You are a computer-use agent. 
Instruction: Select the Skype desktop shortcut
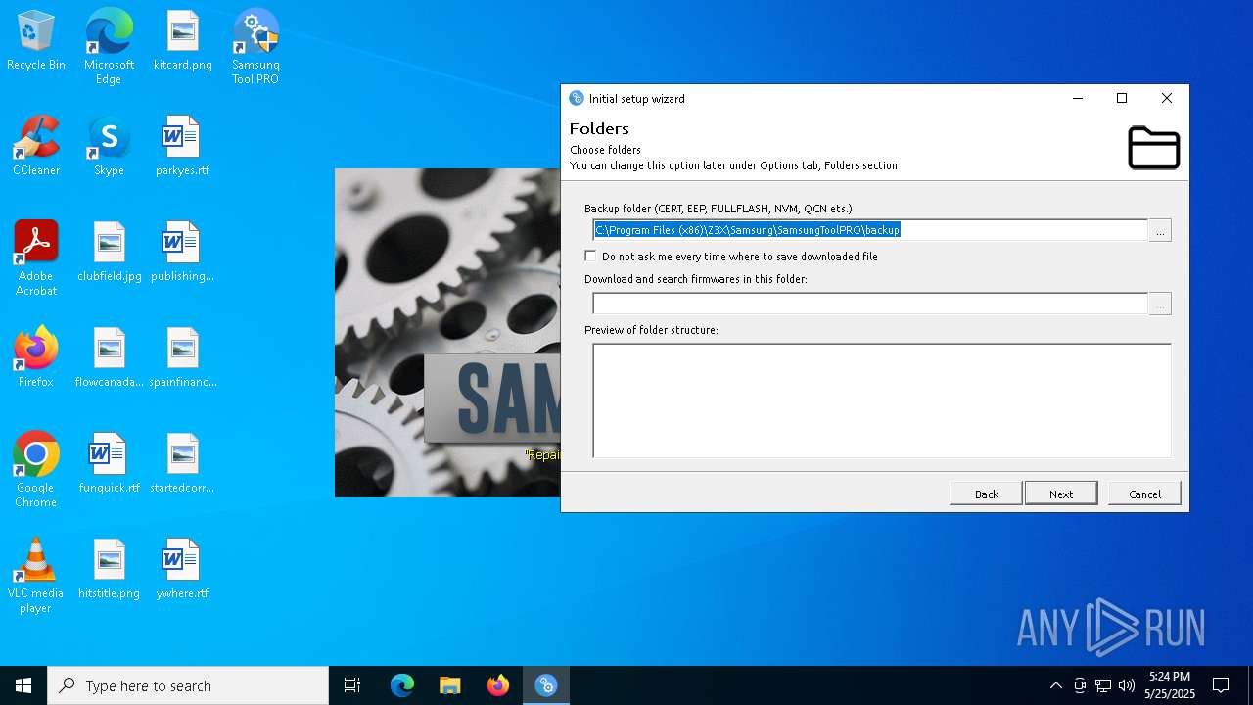click(x=109, y=146)
